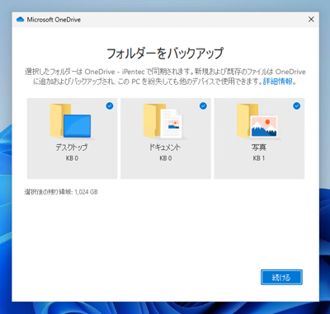Uncheck the ドキュメント backup checkmark
Image resolution: width=330 pixels, height=314 pixels.
[203, 105]
